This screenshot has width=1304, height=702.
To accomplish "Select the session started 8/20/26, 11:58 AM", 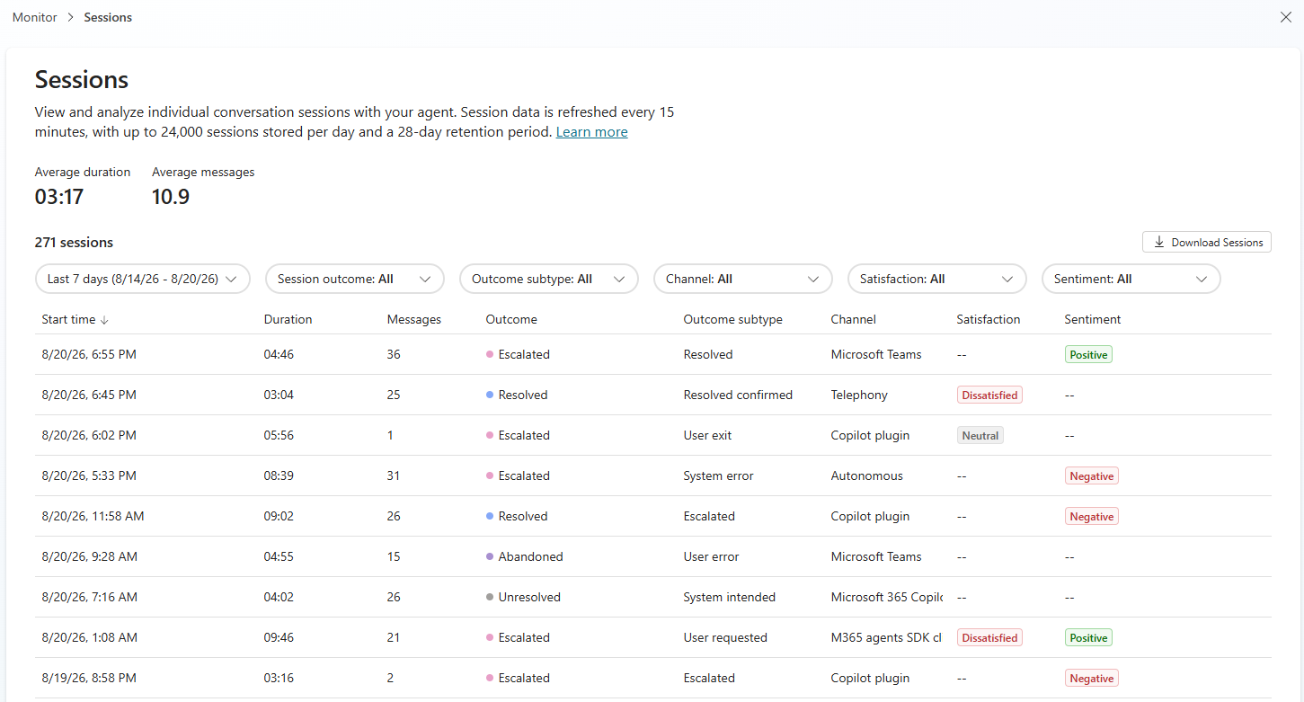I will pyautogui.click(x=653, y=516).
